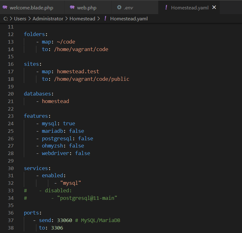Screen dimensions: 242x233
Task: Open the Administrator breadcrumb segment
Action: pyautogui.click(x=48, y=19)
